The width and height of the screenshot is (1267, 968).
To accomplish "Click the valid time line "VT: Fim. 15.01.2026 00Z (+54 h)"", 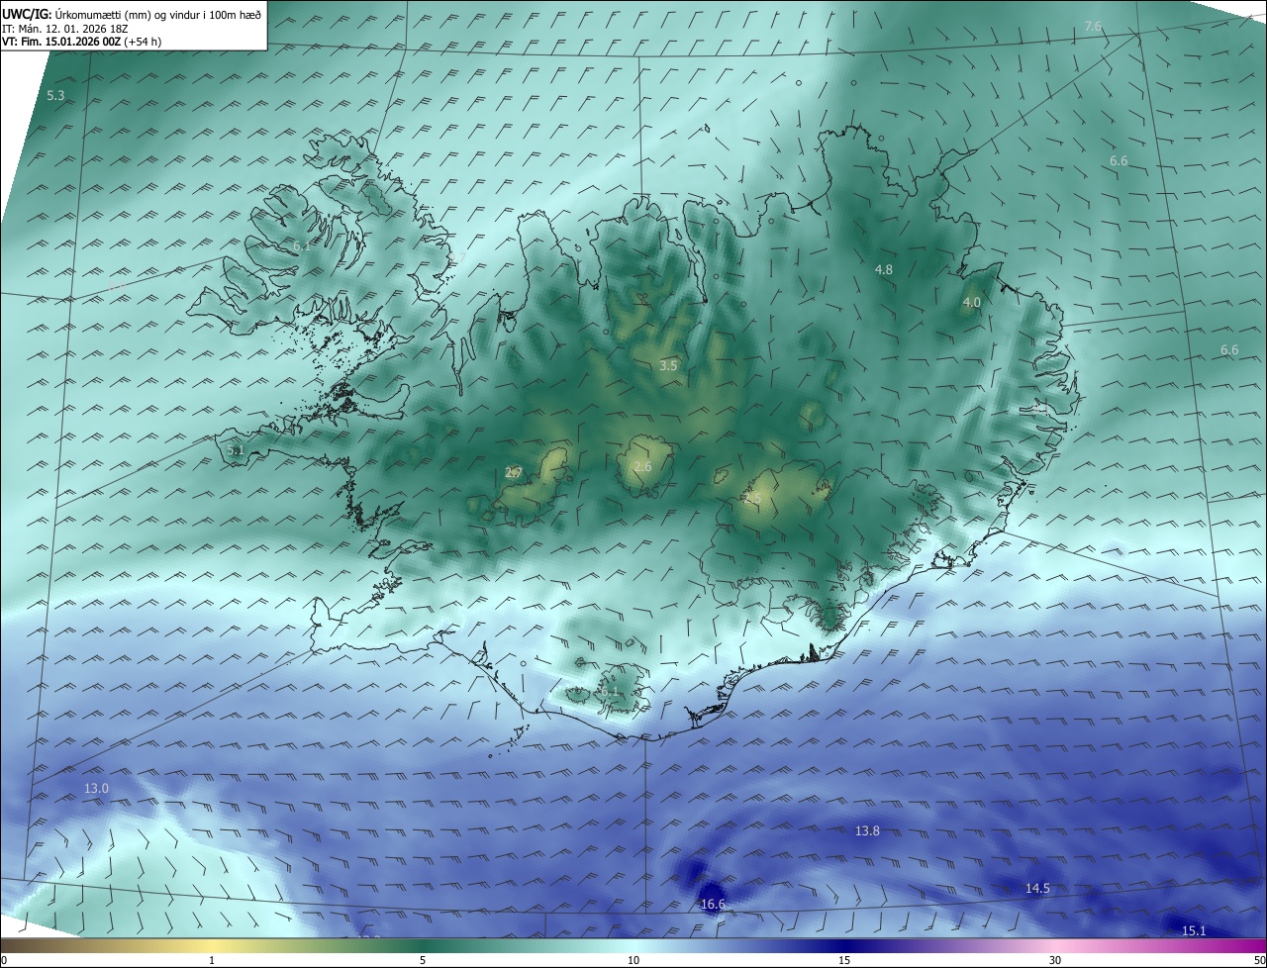I will pyautogui.click(x=81, y=42).
